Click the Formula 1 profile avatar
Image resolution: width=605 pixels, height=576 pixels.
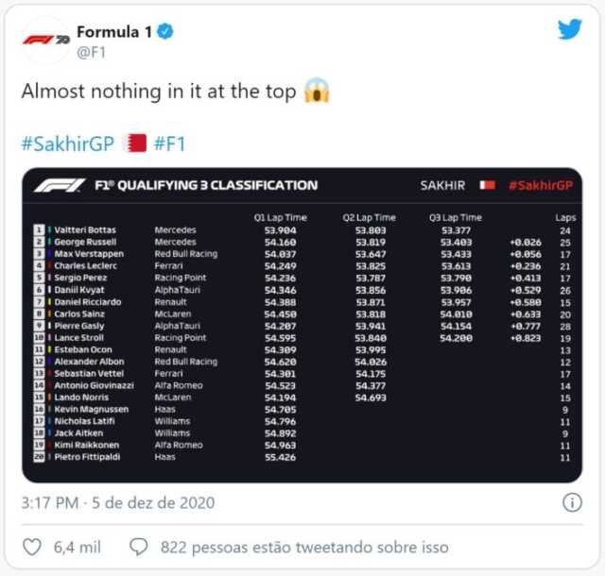tap(47, 41)
